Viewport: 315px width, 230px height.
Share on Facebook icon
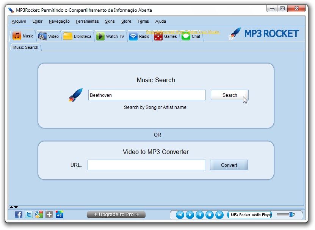tap(19, 214)
